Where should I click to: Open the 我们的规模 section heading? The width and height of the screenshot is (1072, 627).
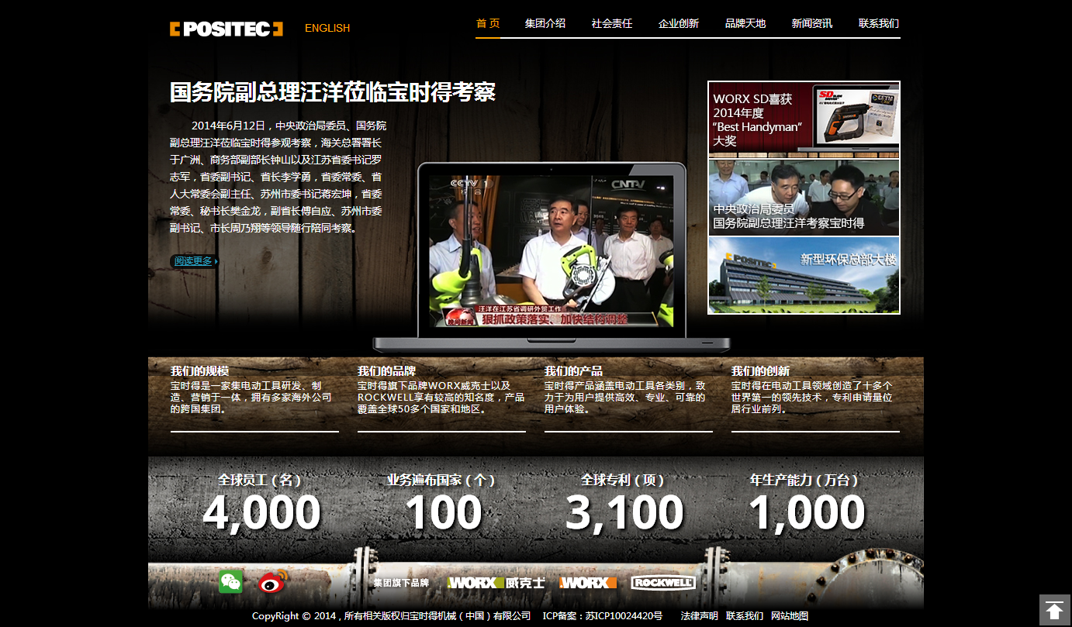coord(199,371)
